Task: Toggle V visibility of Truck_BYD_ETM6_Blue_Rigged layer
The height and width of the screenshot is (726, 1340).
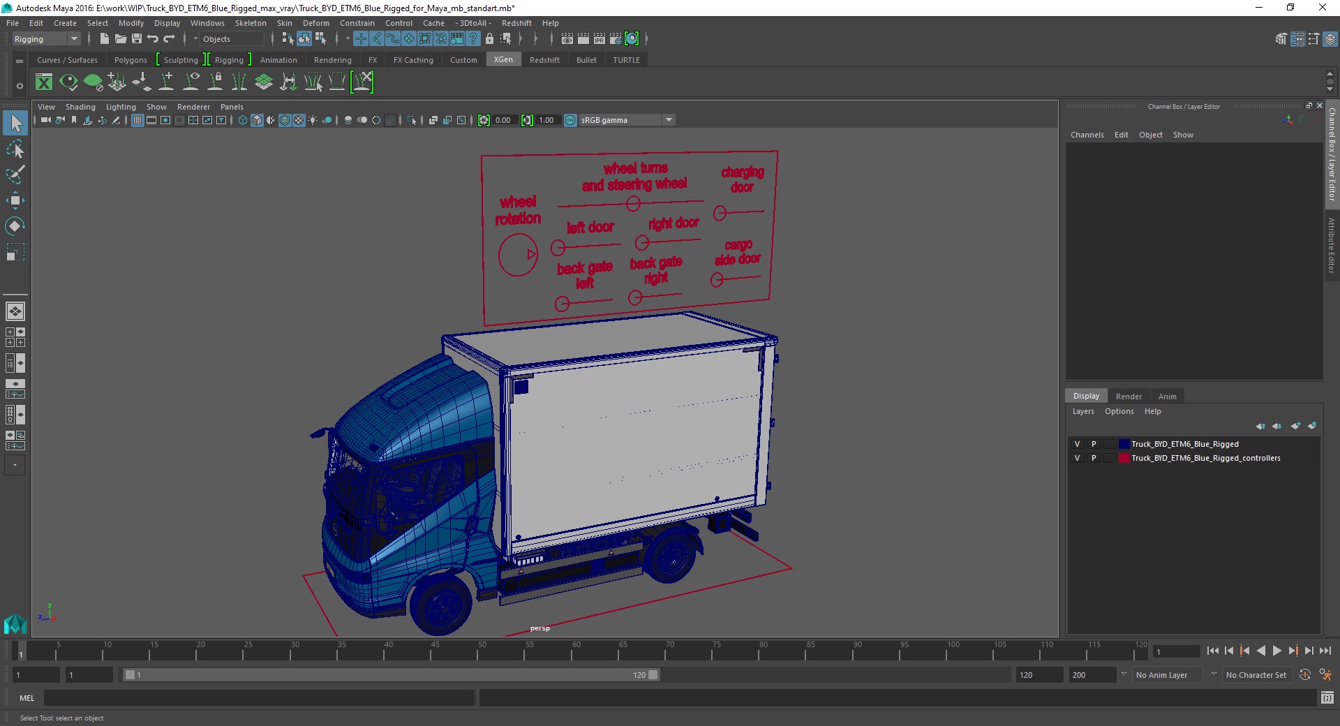Action: [x=1077, y=444]
